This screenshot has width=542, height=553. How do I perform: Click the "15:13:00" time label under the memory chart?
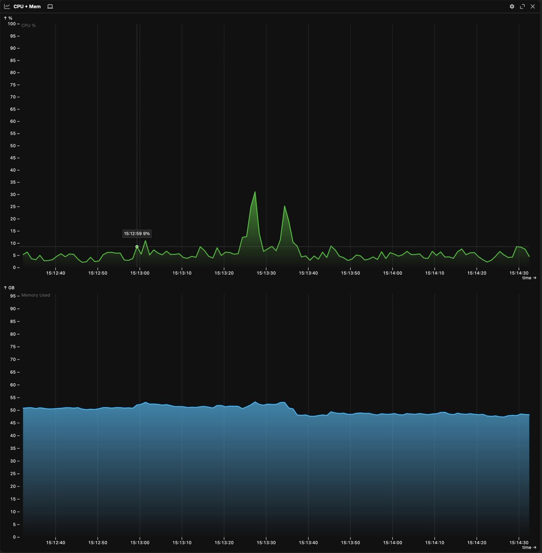click(x=140, y=543)
